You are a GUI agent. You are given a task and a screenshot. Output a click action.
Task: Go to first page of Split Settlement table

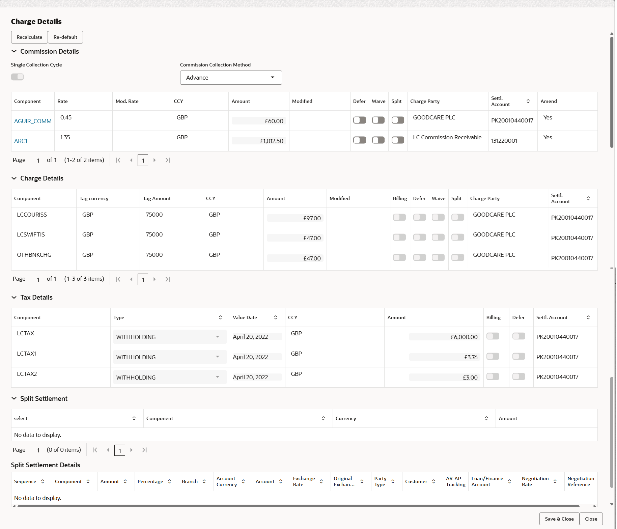coord(95,450)
